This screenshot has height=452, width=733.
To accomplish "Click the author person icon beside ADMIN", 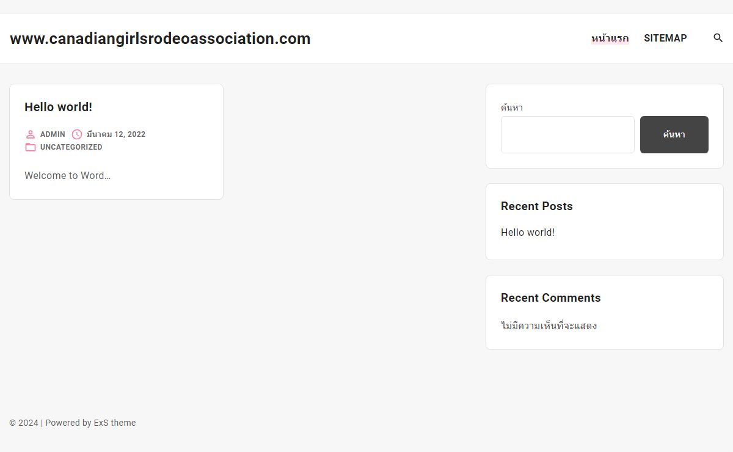I will click(31, 134).
